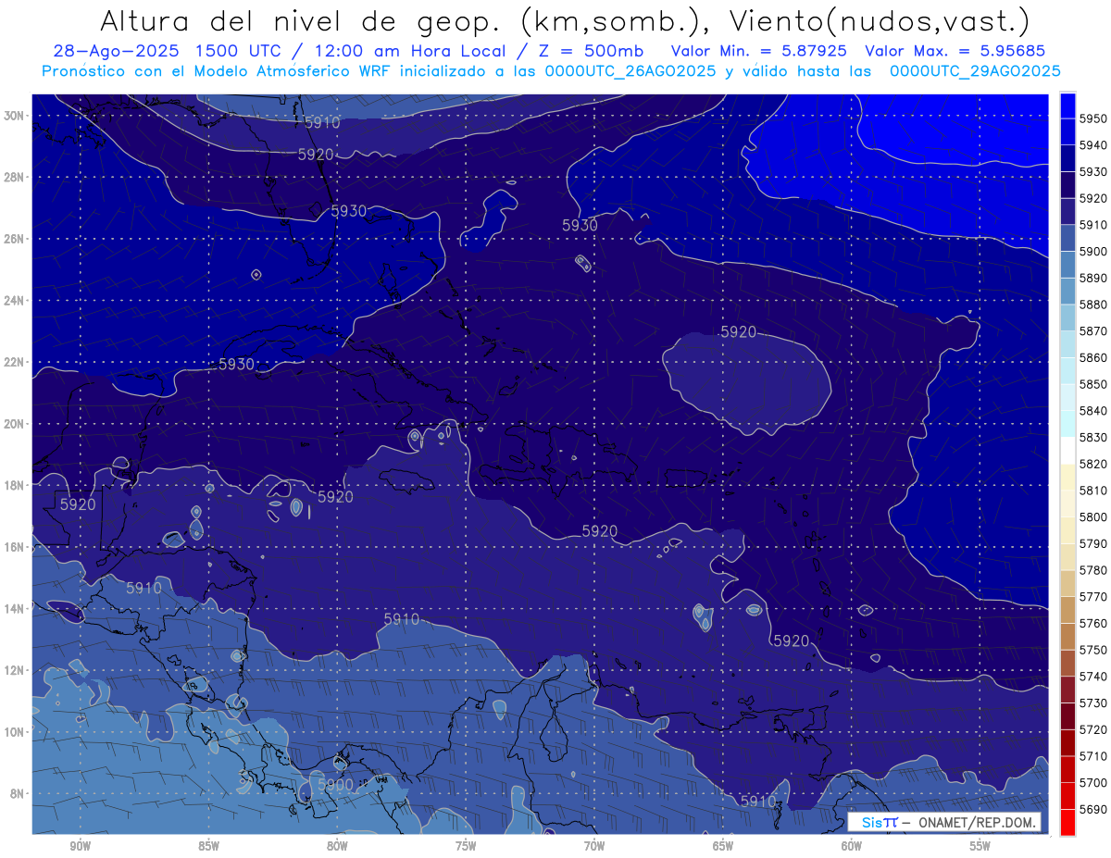The width and height of the screenshot is (1111, 858).
Task: Click the 30N latitude axis label
Action: (x=16, y=116)
